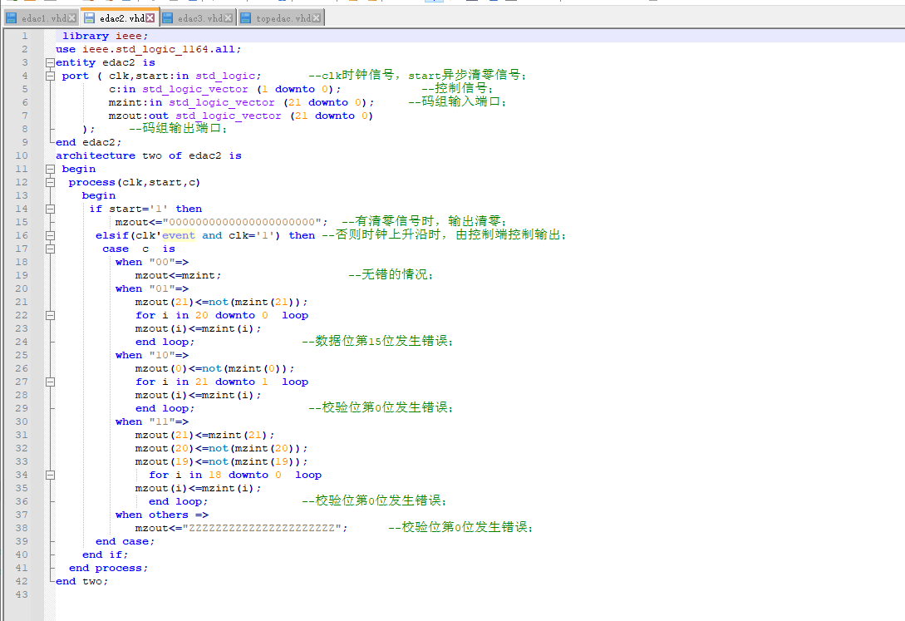Image resolution: width=905 pixels, height=621 pixels.
Task: Collapse the for loop fold at line 22
Action: [50, 315]
